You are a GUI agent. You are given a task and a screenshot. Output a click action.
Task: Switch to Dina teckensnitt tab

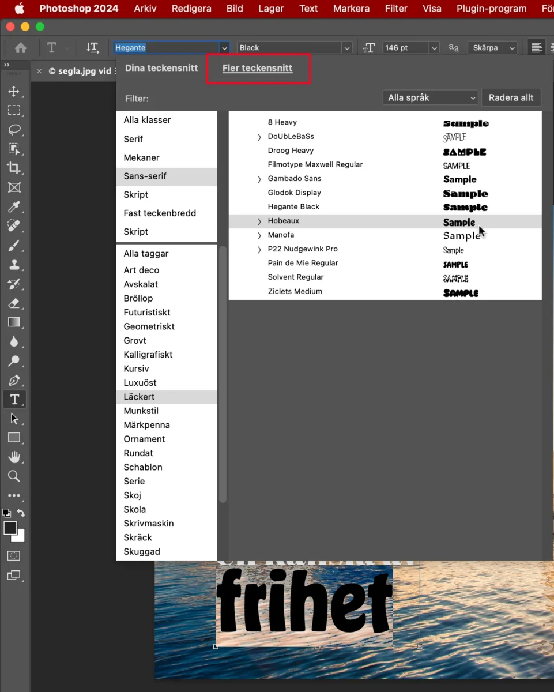161,68
